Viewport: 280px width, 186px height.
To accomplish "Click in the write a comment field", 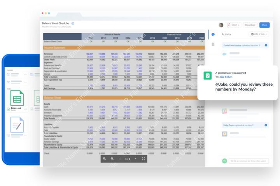I will (x=248, y=161).
